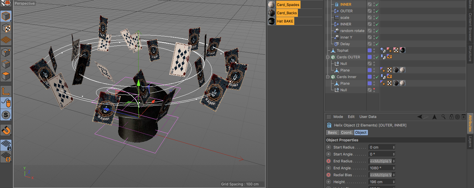Click the Planar Workplane grid icon

point(6,157)
